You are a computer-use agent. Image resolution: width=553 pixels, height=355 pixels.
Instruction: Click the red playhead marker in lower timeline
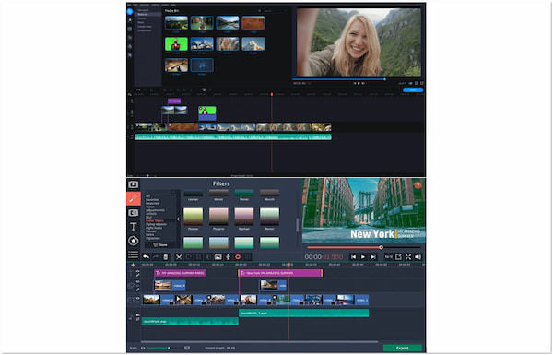[288, 265]
